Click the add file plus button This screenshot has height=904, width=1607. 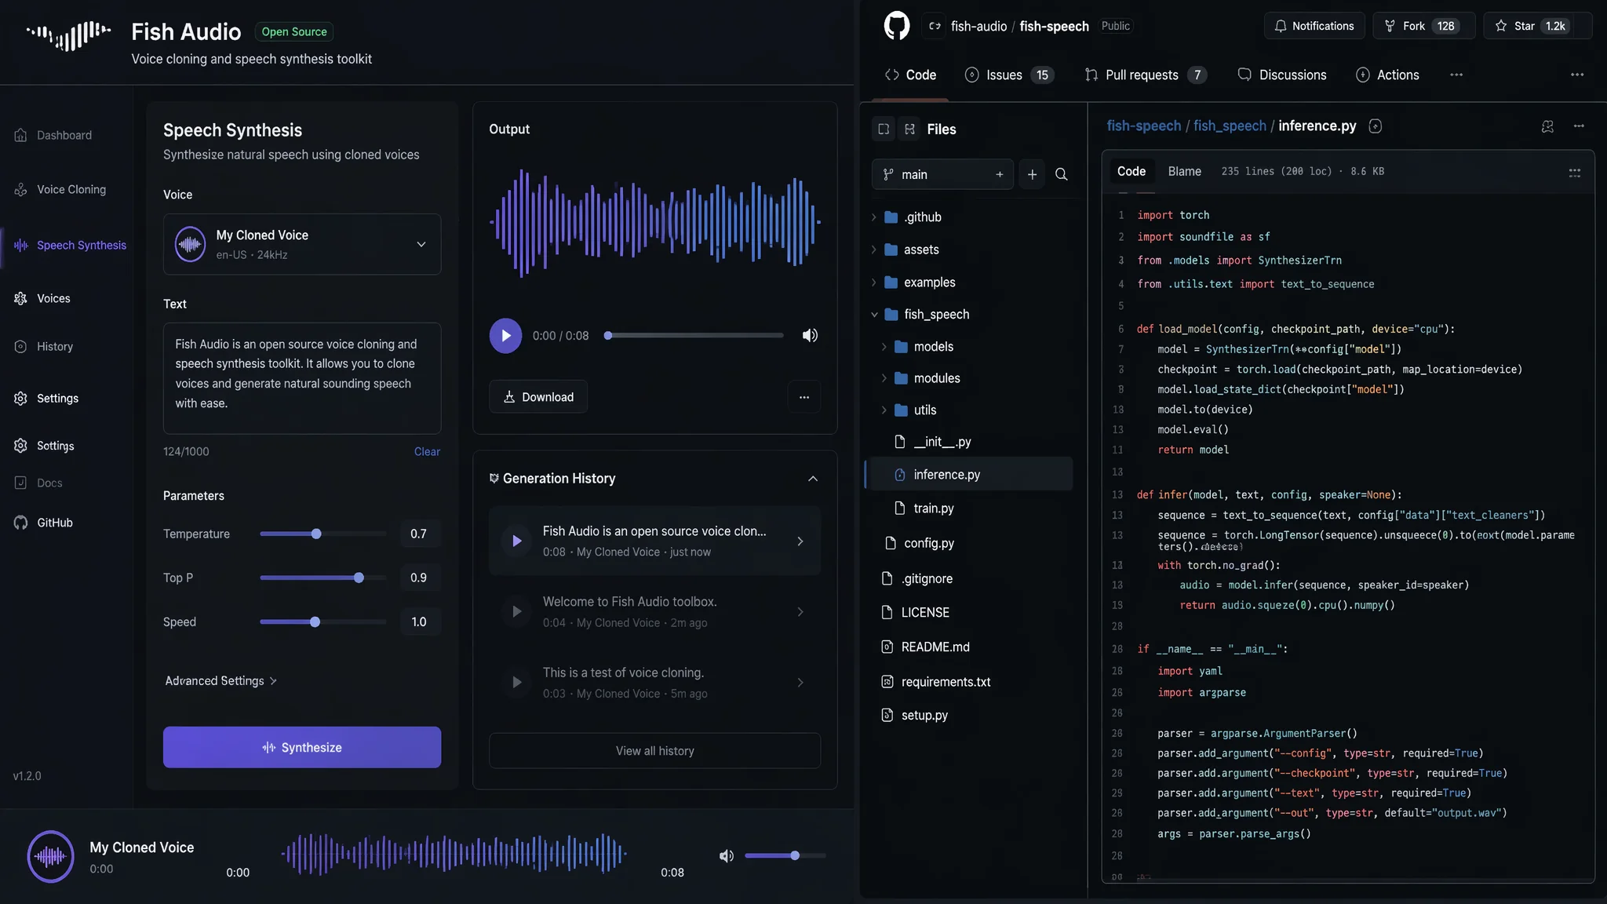[x=1033, y=174]
